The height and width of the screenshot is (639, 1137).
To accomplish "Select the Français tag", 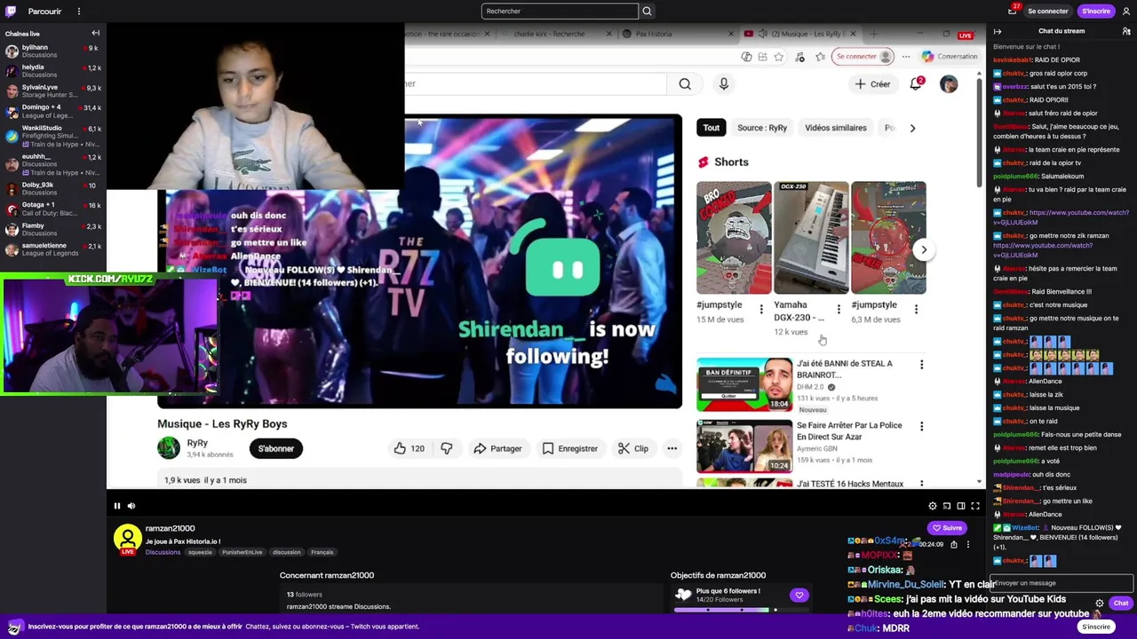I will (322, 552).
